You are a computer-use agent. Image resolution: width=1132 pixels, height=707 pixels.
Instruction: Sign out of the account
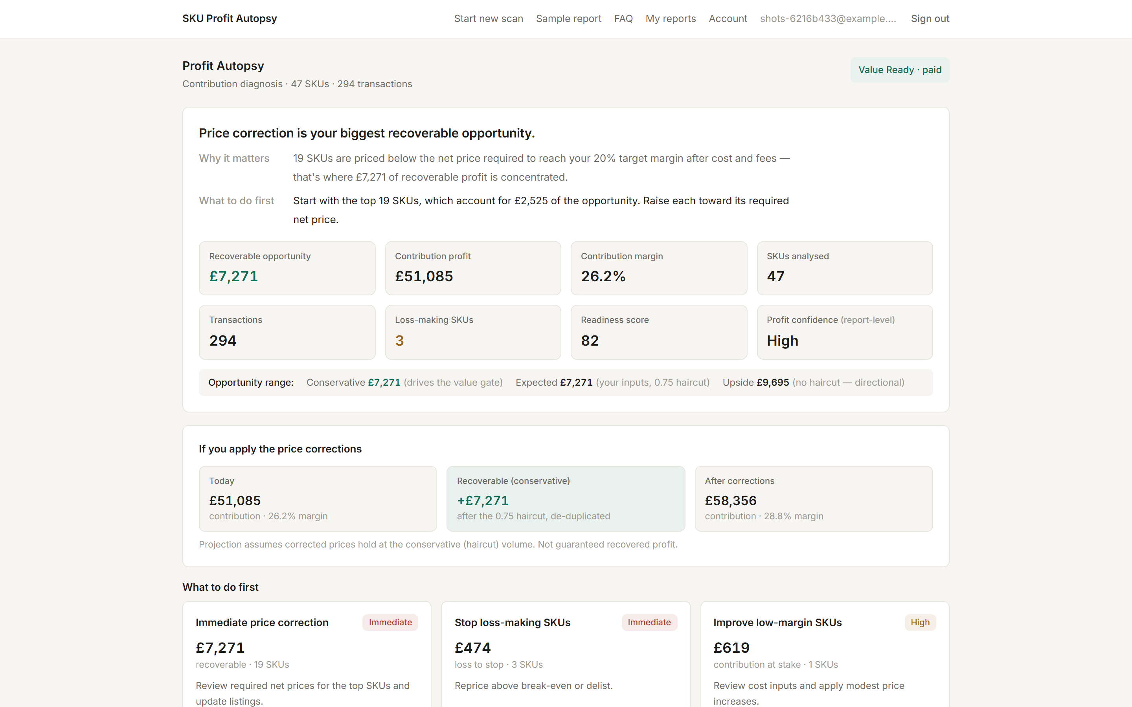pyautogui.click(x=930, y=19)
